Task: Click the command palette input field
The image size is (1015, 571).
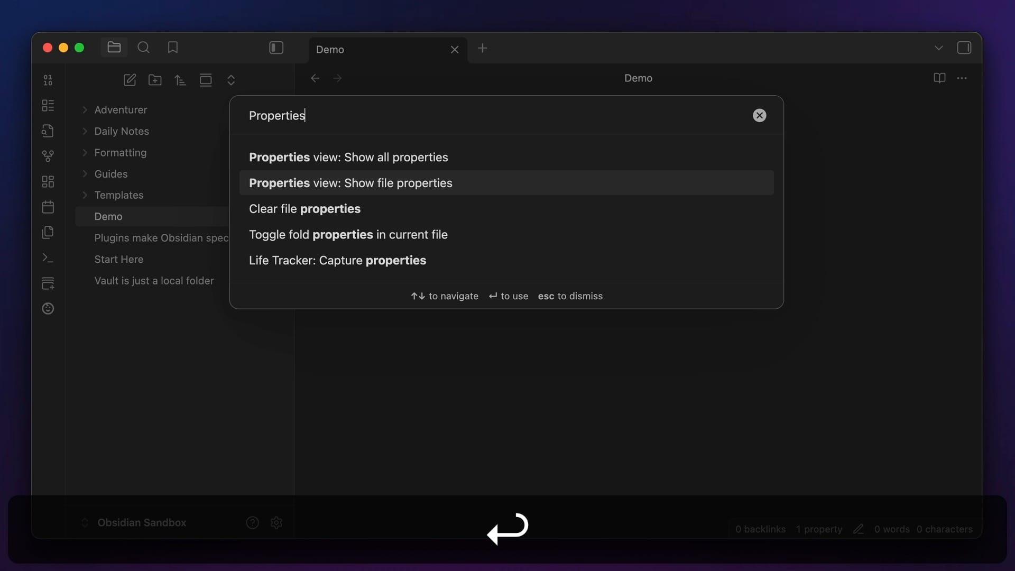Action: coord(476,115)
